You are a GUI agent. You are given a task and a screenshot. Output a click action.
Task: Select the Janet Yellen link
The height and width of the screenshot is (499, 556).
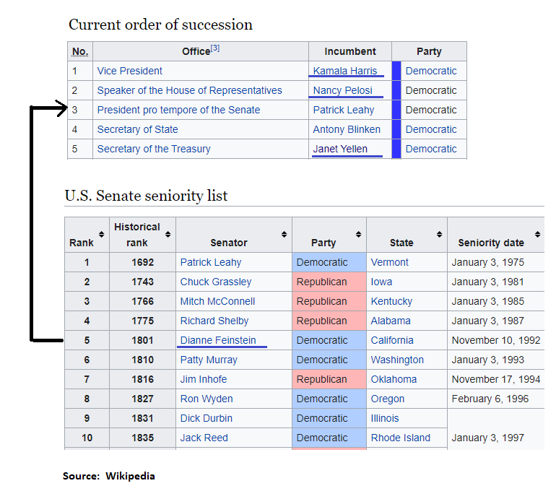pyautogui.click(x=340, y=149)
